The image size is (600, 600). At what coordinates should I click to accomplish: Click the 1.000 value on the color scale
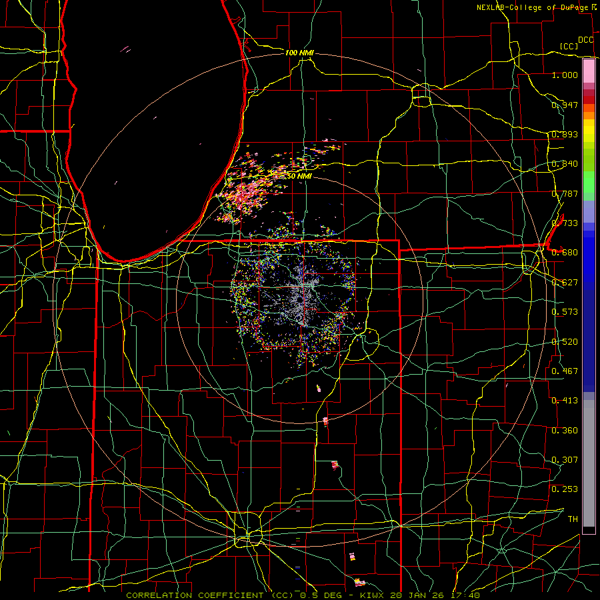(565, 75)
